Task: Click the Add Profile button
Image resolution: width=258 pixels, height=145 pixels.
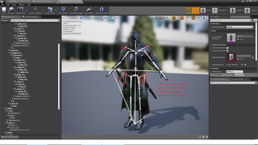Action: tap(239, 75)
